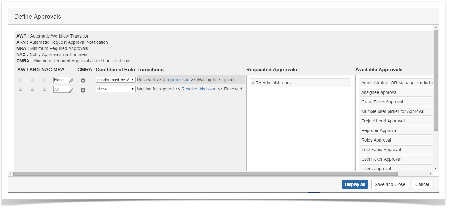Expand the Conditional Rule dropdown set to None
The height and width of the screenshot is (208, 449).
(x=115, y=89)
